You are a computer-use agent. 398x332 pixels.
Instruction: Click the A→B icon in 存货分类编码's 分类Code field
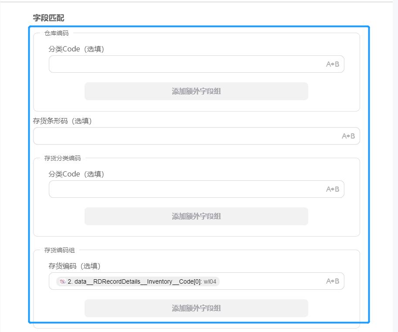click(333, 189)
